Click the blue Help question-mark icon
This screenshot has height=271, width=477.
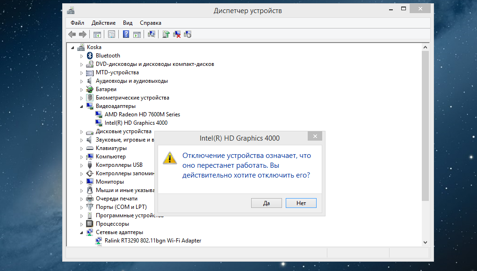pos(126,34)
